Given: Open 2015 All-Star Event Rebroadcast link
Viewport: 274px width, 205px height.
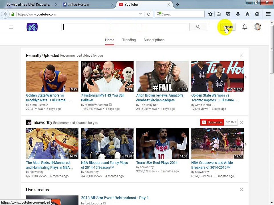Looking at the screenshot, I should tap(115, 198).
